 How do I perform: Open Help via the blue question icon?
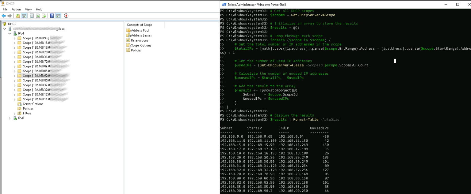pyautogui.click(x=52, y=16)
